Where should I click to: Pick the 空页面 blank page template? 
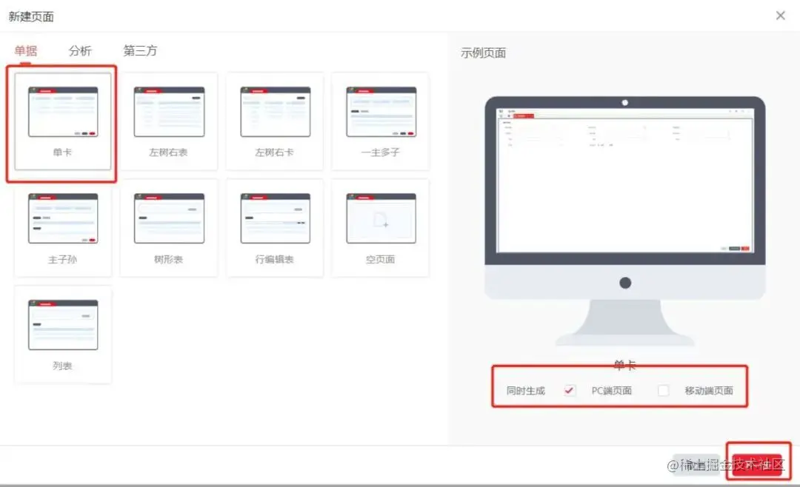381,222
